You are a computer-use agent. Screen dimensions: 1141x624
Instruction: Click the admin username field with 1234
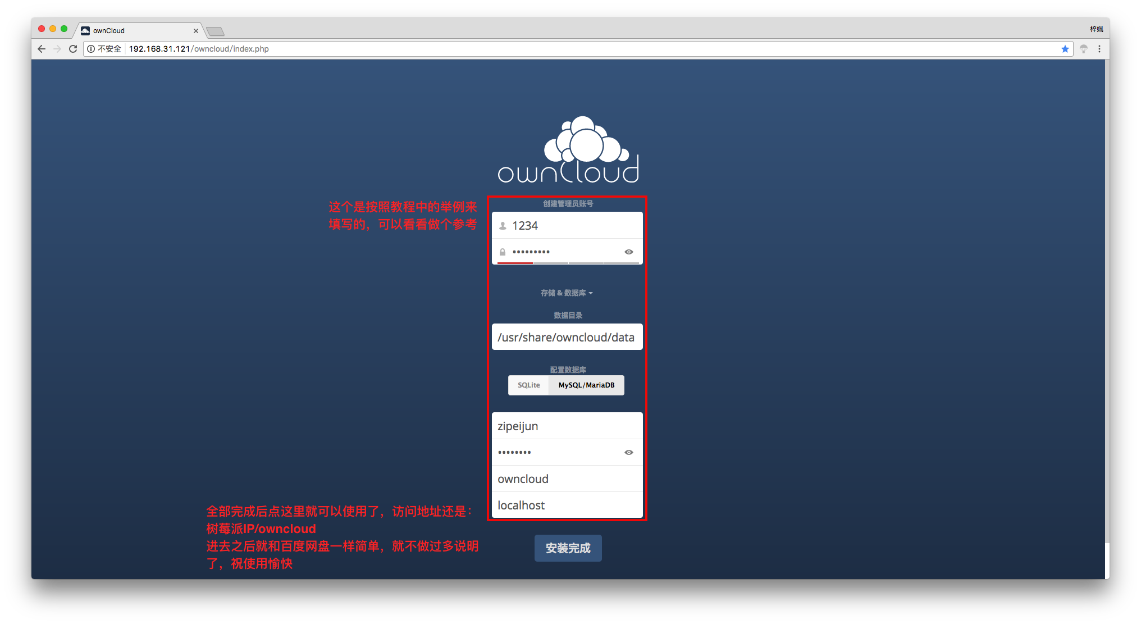[x=567, y=226]
